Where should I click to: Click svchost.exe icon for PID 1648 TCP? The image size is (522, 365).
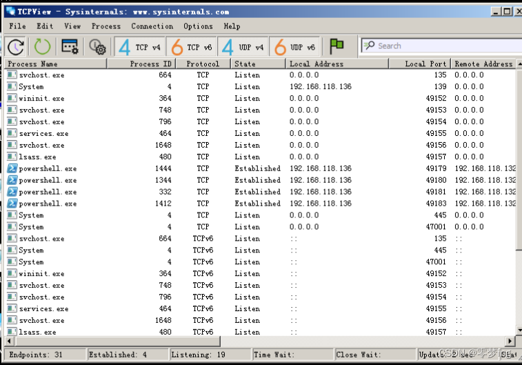(x=12, y=145)
